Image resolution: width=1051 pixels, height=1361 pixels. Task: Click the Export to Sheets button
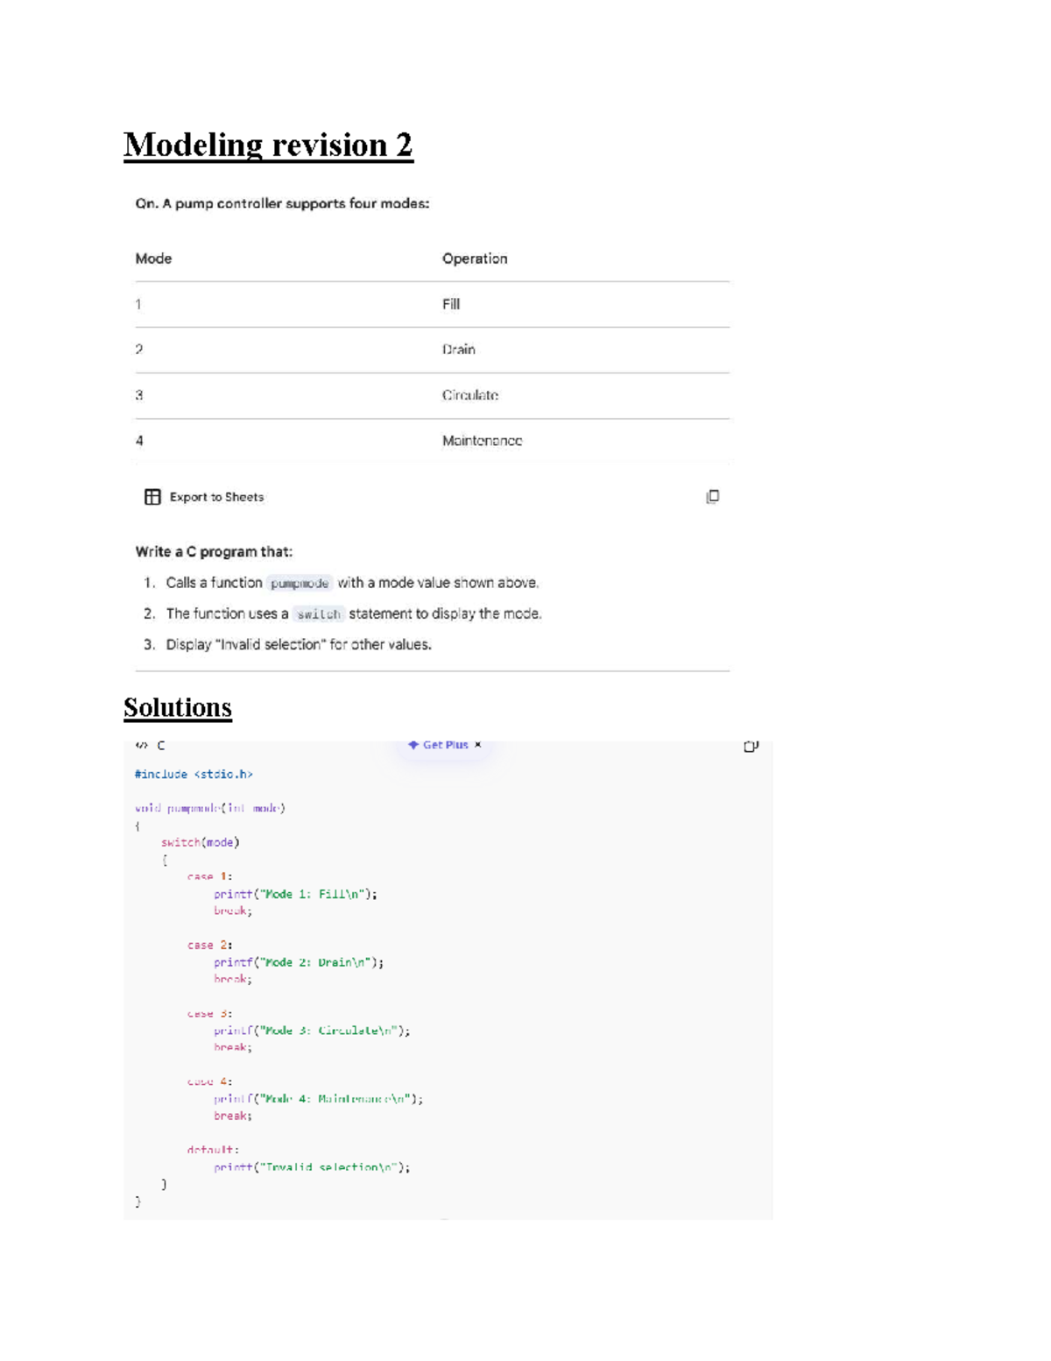tap(204, 497)
